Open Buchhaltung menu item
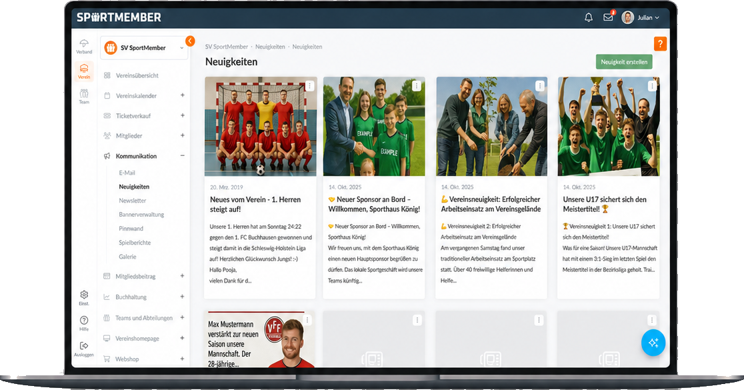The image size is (744, 390). coord(131,297)
